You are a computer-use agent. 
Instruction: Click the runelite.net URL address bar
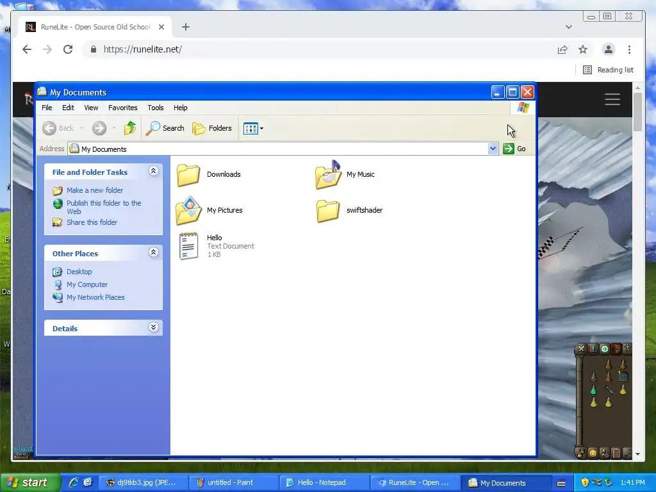[x=142, y=49]
